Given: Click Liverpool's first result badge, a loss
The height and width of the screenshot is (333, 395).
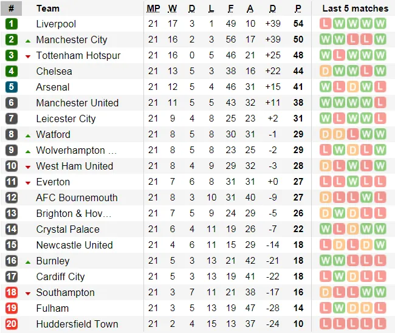Looking at the screenshot, I should click(x=325, y=24).
